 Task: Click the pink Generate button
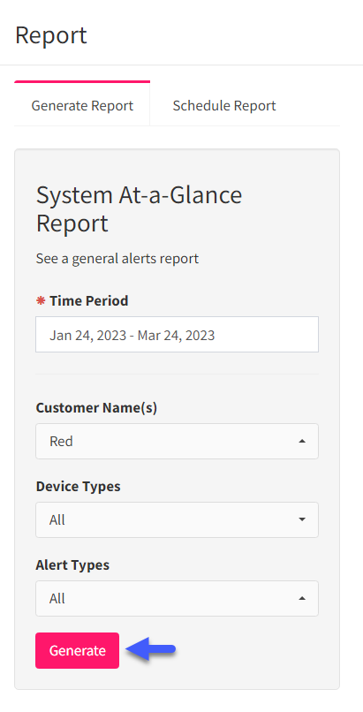point(77,650)
